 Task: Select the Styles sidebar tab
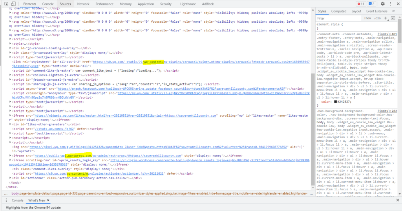(x=322, y=11)
